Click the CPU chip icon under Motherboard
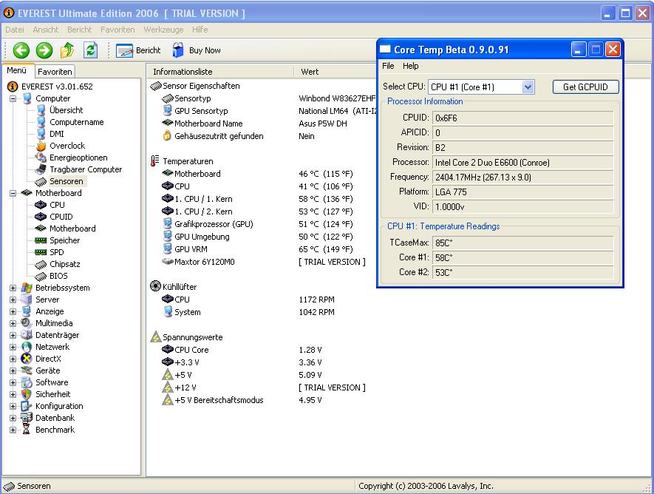654x494 pixels. (x=41, y=205)
